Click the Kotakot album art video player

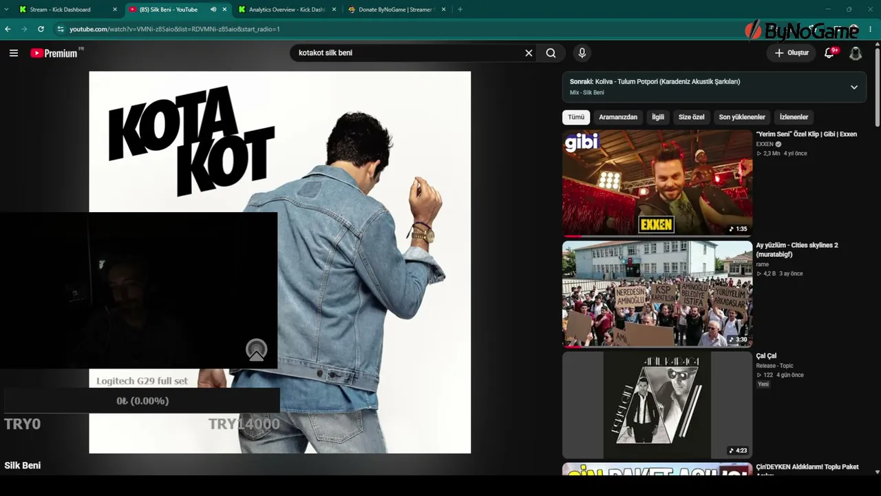coord(279,262)
